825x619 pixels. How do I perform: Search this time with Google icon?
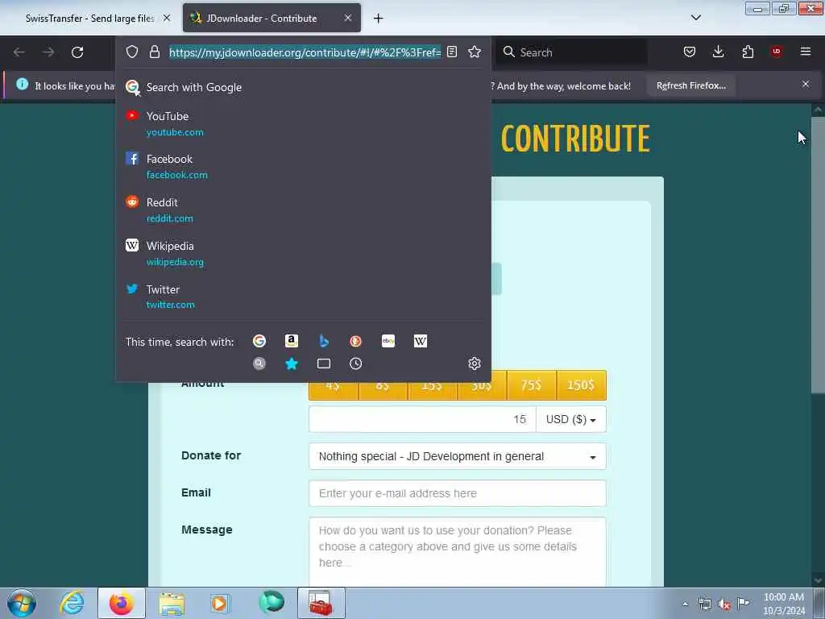tap(259, 341)
